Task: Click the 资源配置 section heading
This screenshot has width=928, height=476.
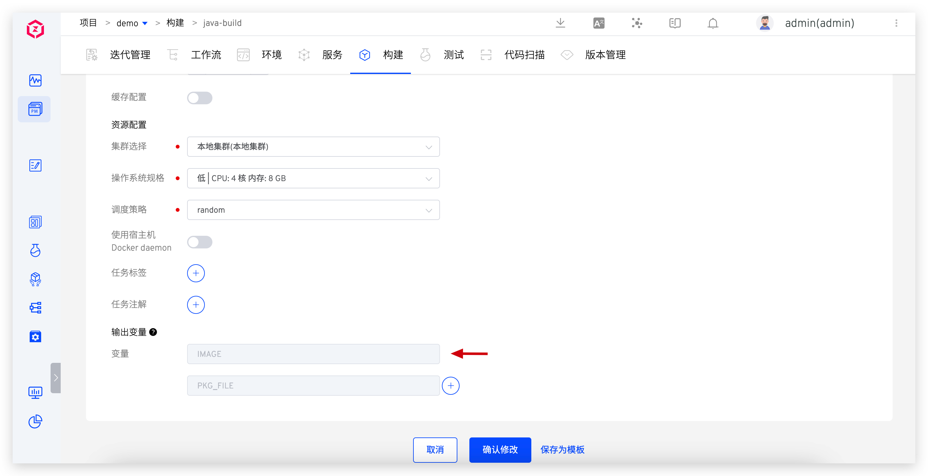Action: tap(129, 125)
